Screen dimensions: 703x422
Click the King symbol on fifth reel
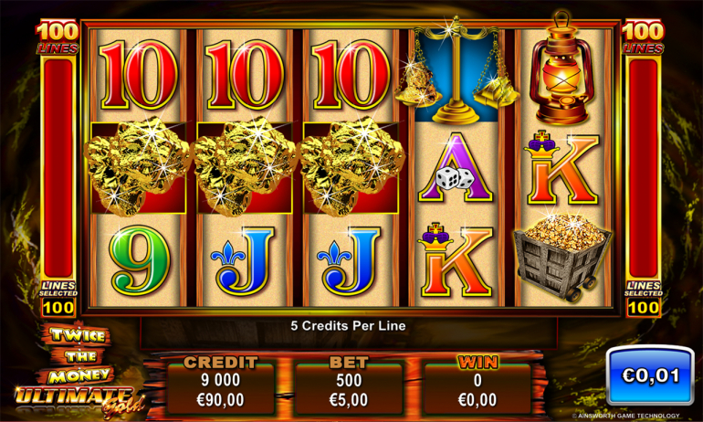[561, 168]
